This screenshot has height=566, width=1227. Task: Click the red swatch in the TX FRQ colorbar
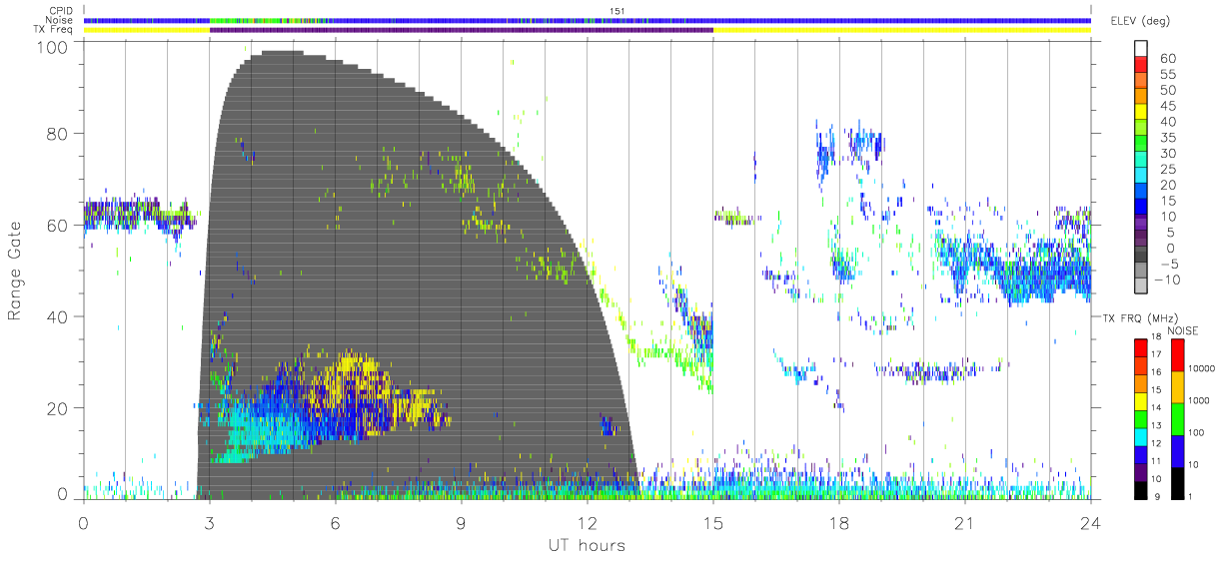(x=1141, y=347)
